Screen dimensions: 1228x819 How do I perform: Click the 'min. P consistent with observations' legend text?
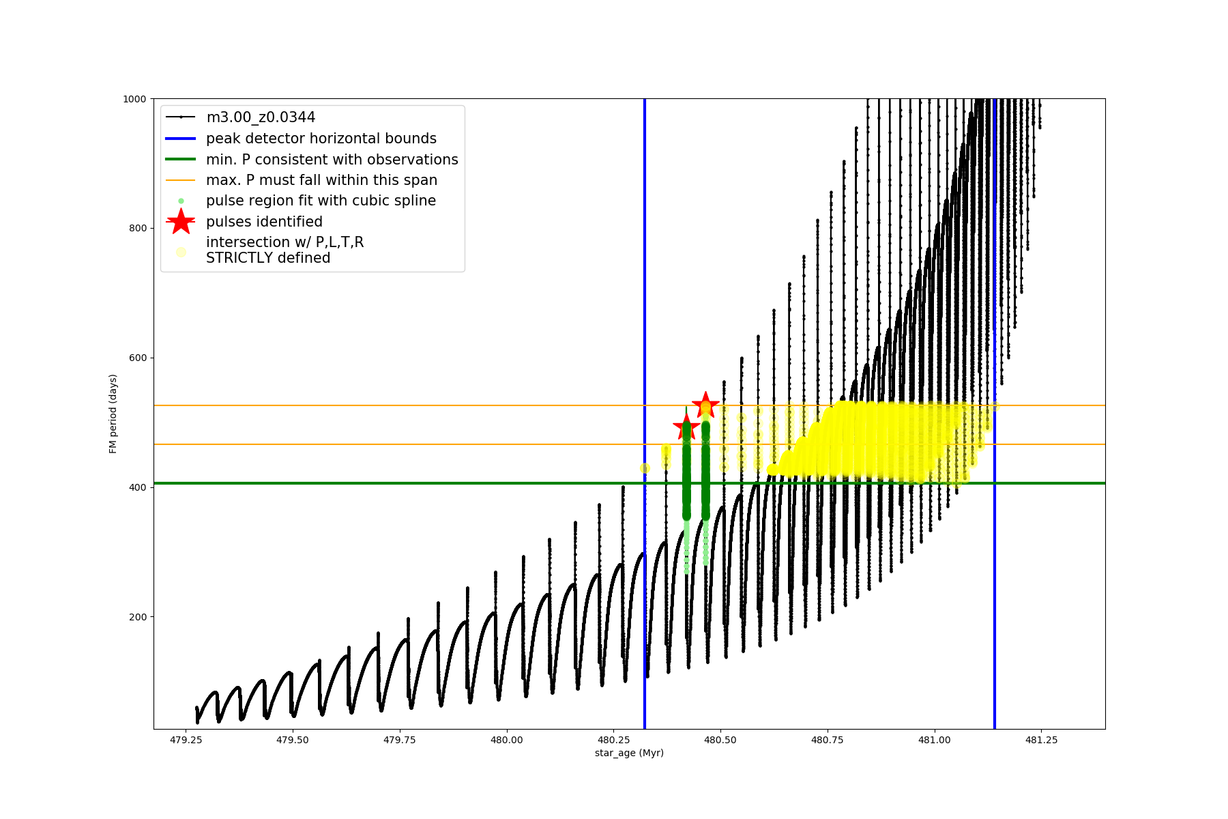click(x=332, y=160)
